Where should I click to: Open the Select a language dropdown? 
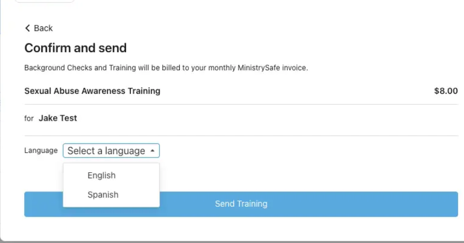click(x=111, y=151)
